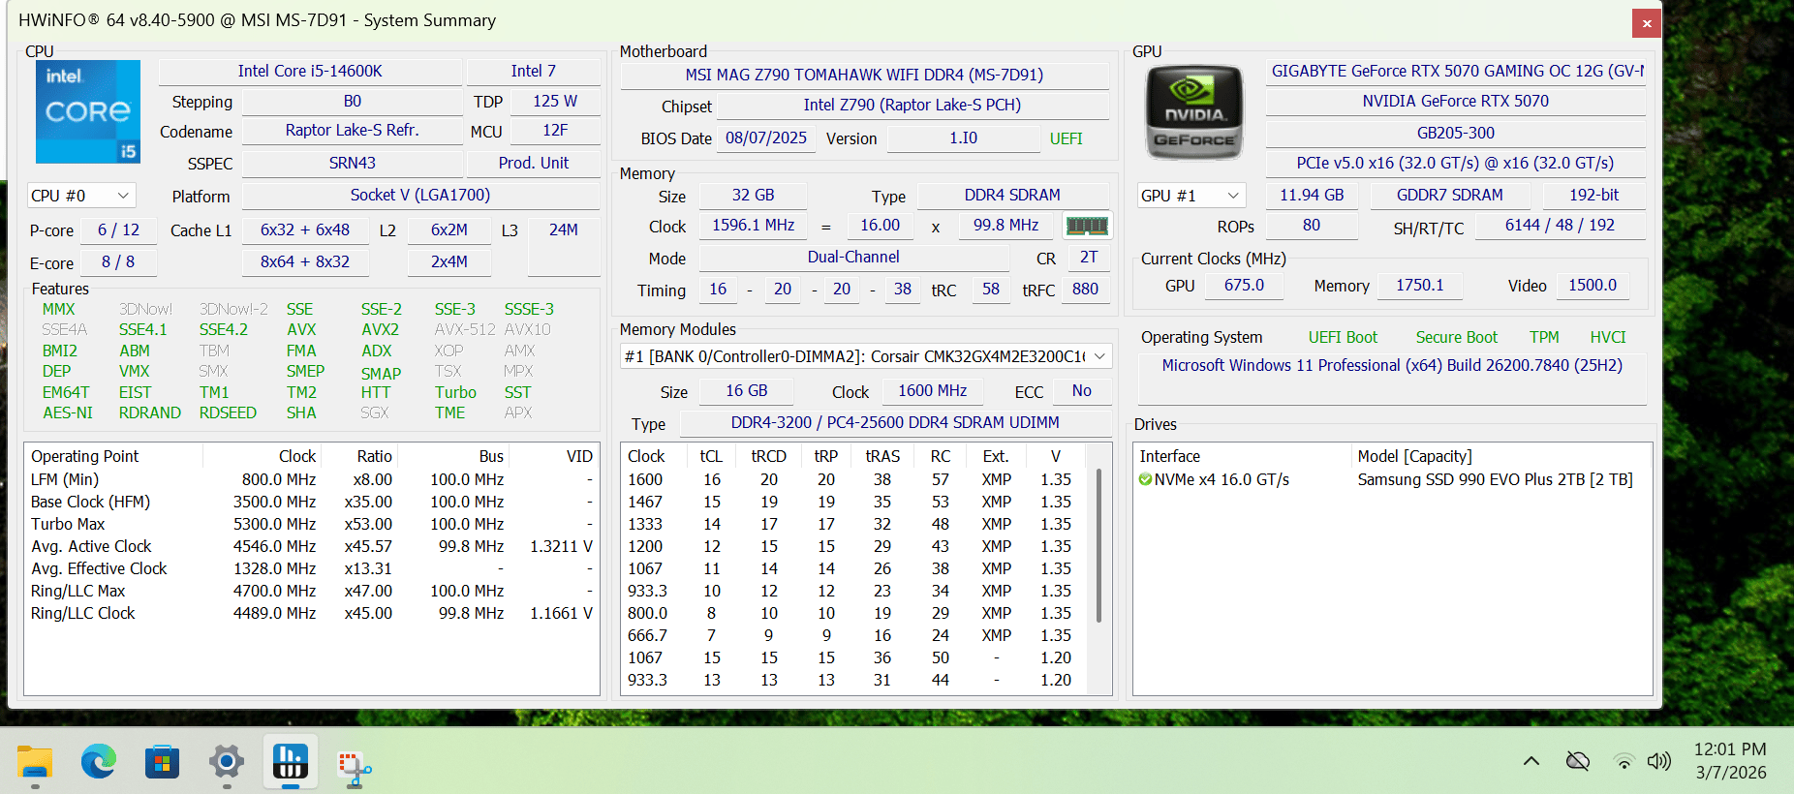Open File Explorer from the taskbar
This screenshot has width=1794, height=794.
(35, 762)
